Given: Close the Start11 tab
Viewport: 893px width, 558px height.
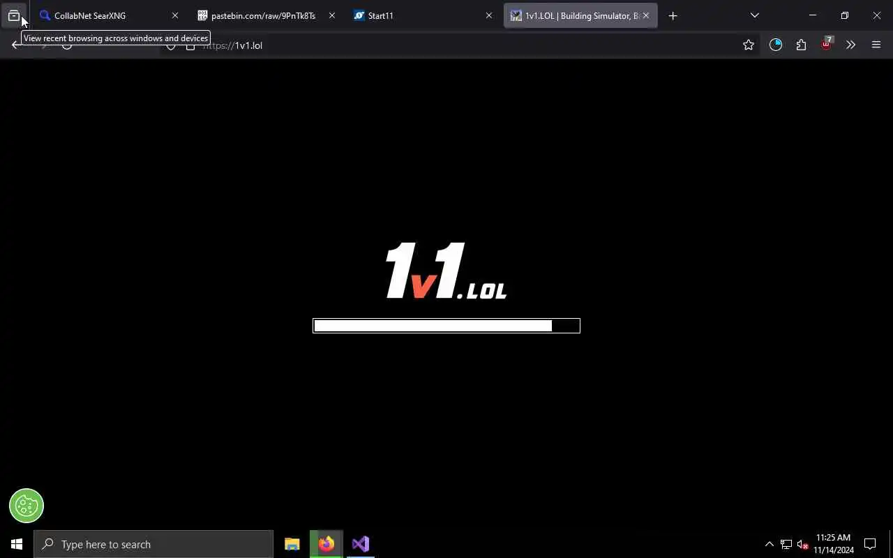Looking at the screenshot, I should pyautogui.click(x=489, y=15).
